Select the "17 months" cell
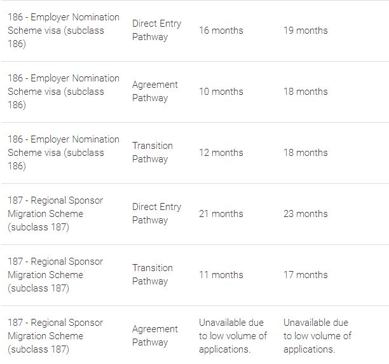Image resolution: width=389 pixels, height=364 pixels. coord(306,275)
